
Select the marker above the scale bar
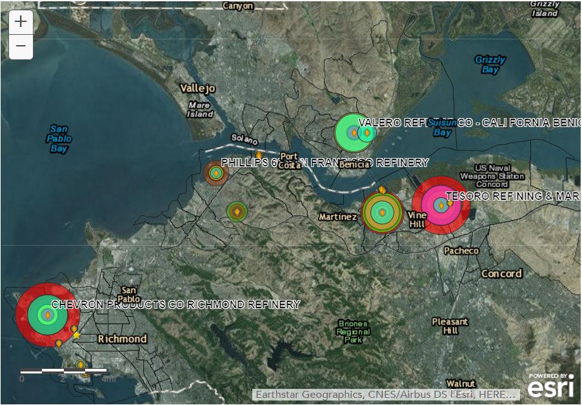(x=81, y=366)
